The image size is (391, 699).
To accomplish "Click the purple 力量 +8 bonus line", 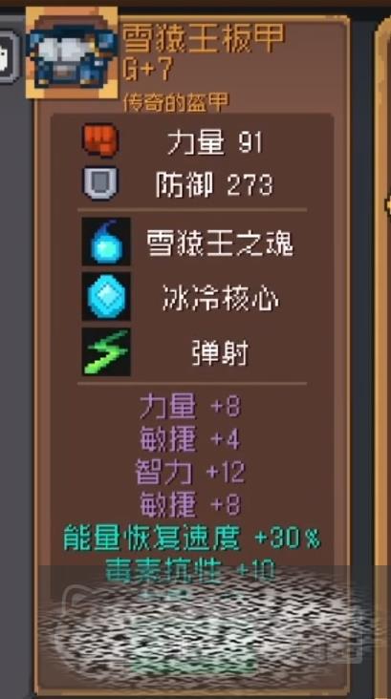I will 190,407.
